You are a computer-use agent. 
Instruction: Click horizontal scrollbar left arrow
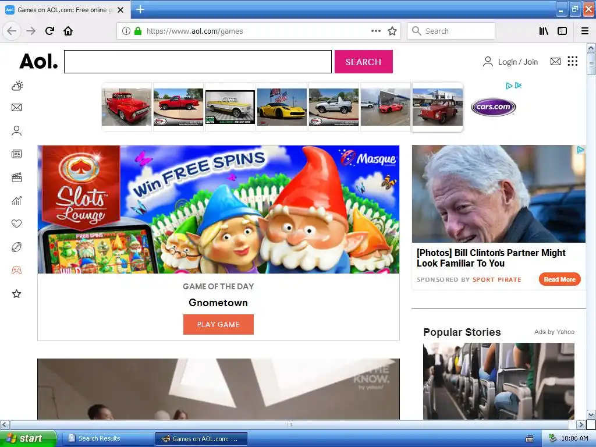5,424
